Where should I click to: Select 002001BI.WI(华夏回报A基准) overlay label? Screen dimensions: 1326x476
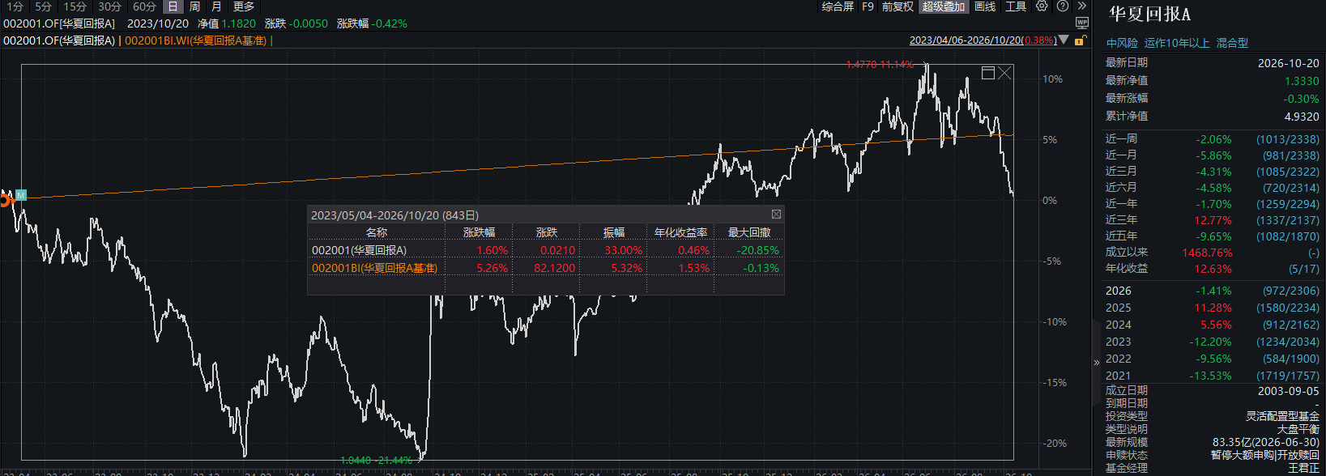(195, 40)
